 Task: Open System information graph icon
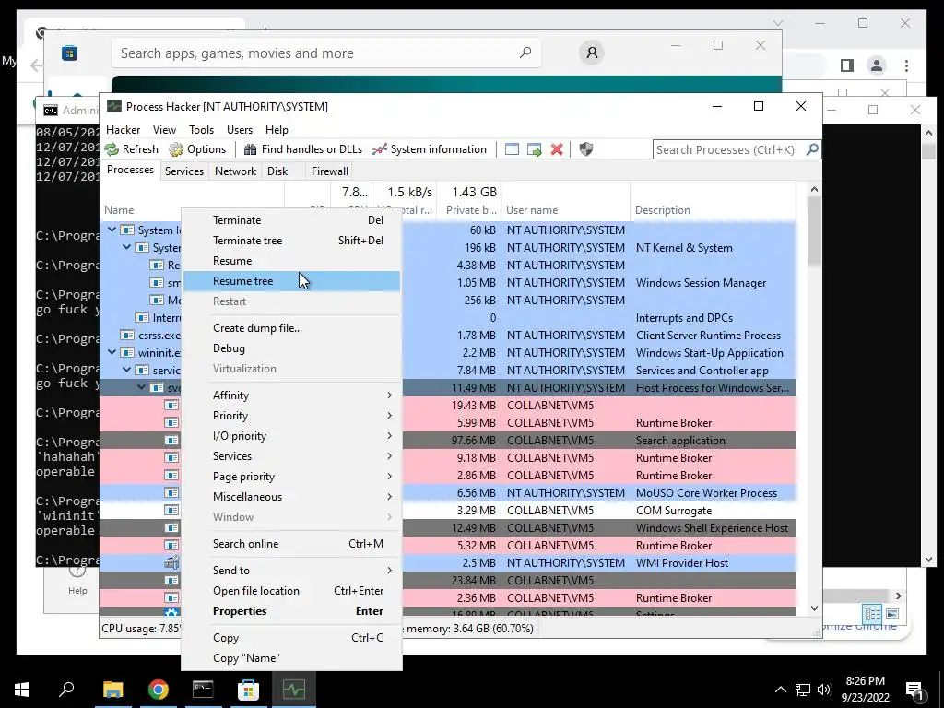coord(379,149)
